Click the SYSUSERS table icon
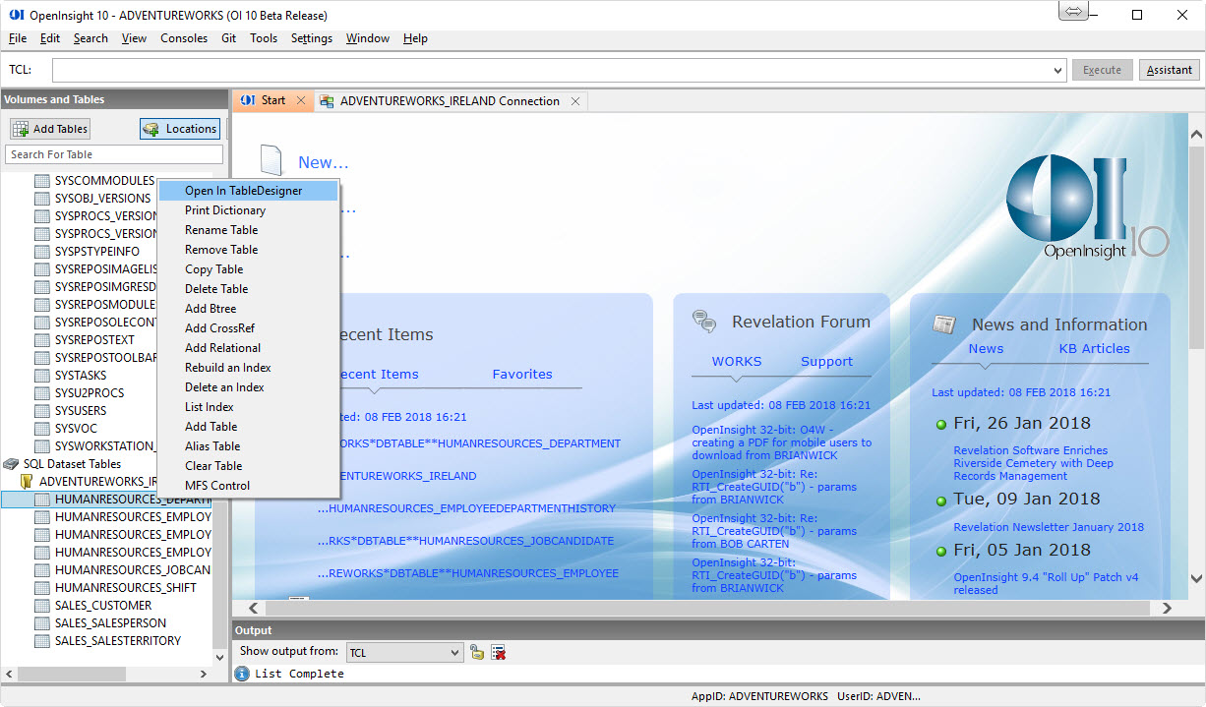The image size is (1206, 707). coord(42,411)
